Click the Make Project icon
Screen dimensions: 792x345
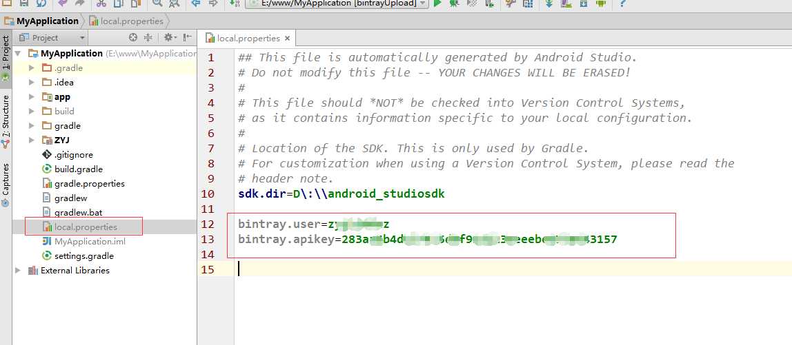(234, 3)
